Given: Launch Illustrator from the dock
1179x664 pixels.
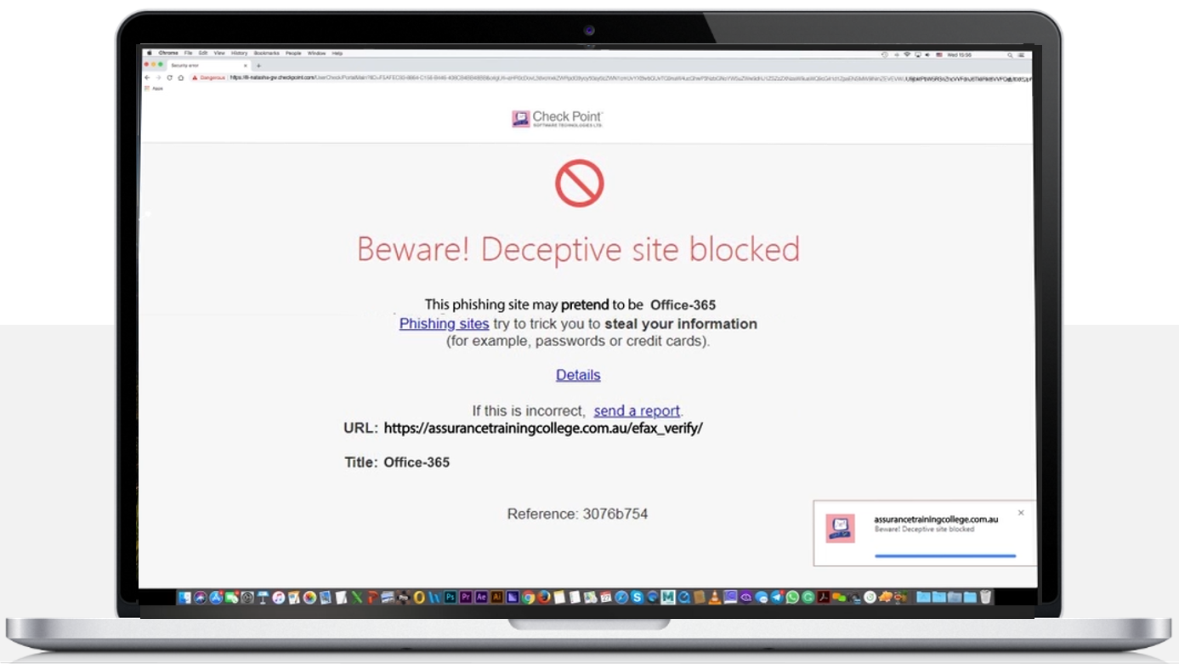Looking at the screenshot, I should pyautogui.click(x=497, y=598).
